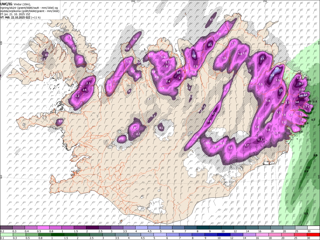320x240 pixels.
Task: Click the 'slydda/snjókoma' legend description line
Action: click(30, 11)
